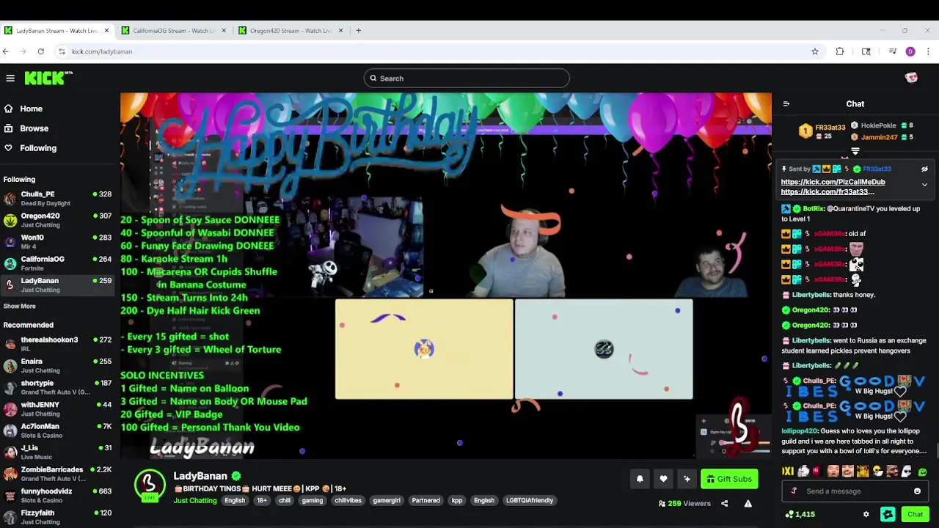This screenshot has width=939, height=528.
Task: Click the teal ticket icon beside Chat button
Action: pos(888,515)
